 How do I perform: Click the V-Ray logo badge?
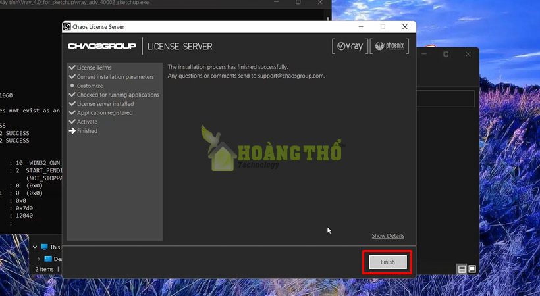tap(350, 46)
